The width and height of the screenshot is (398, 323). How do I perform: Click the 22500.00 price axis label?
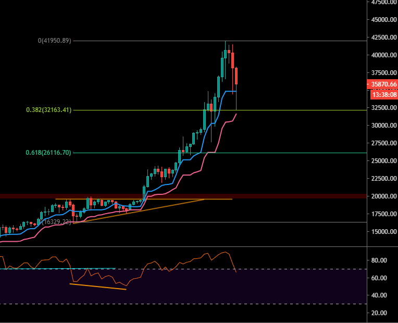tap(384, 179)
